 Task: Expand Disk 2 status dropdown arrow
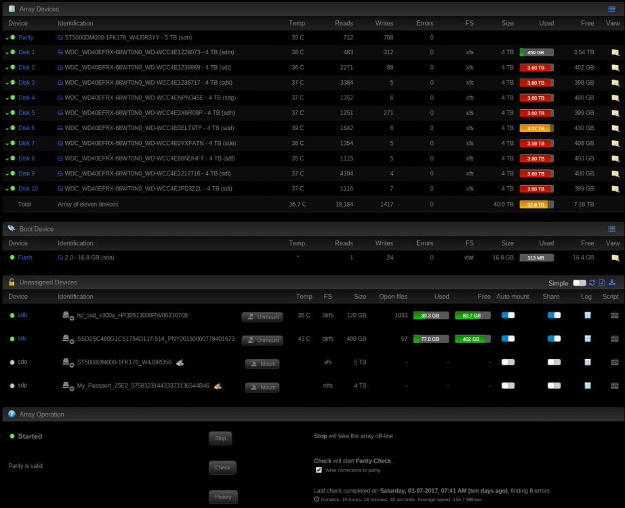(x=7, y=68)
